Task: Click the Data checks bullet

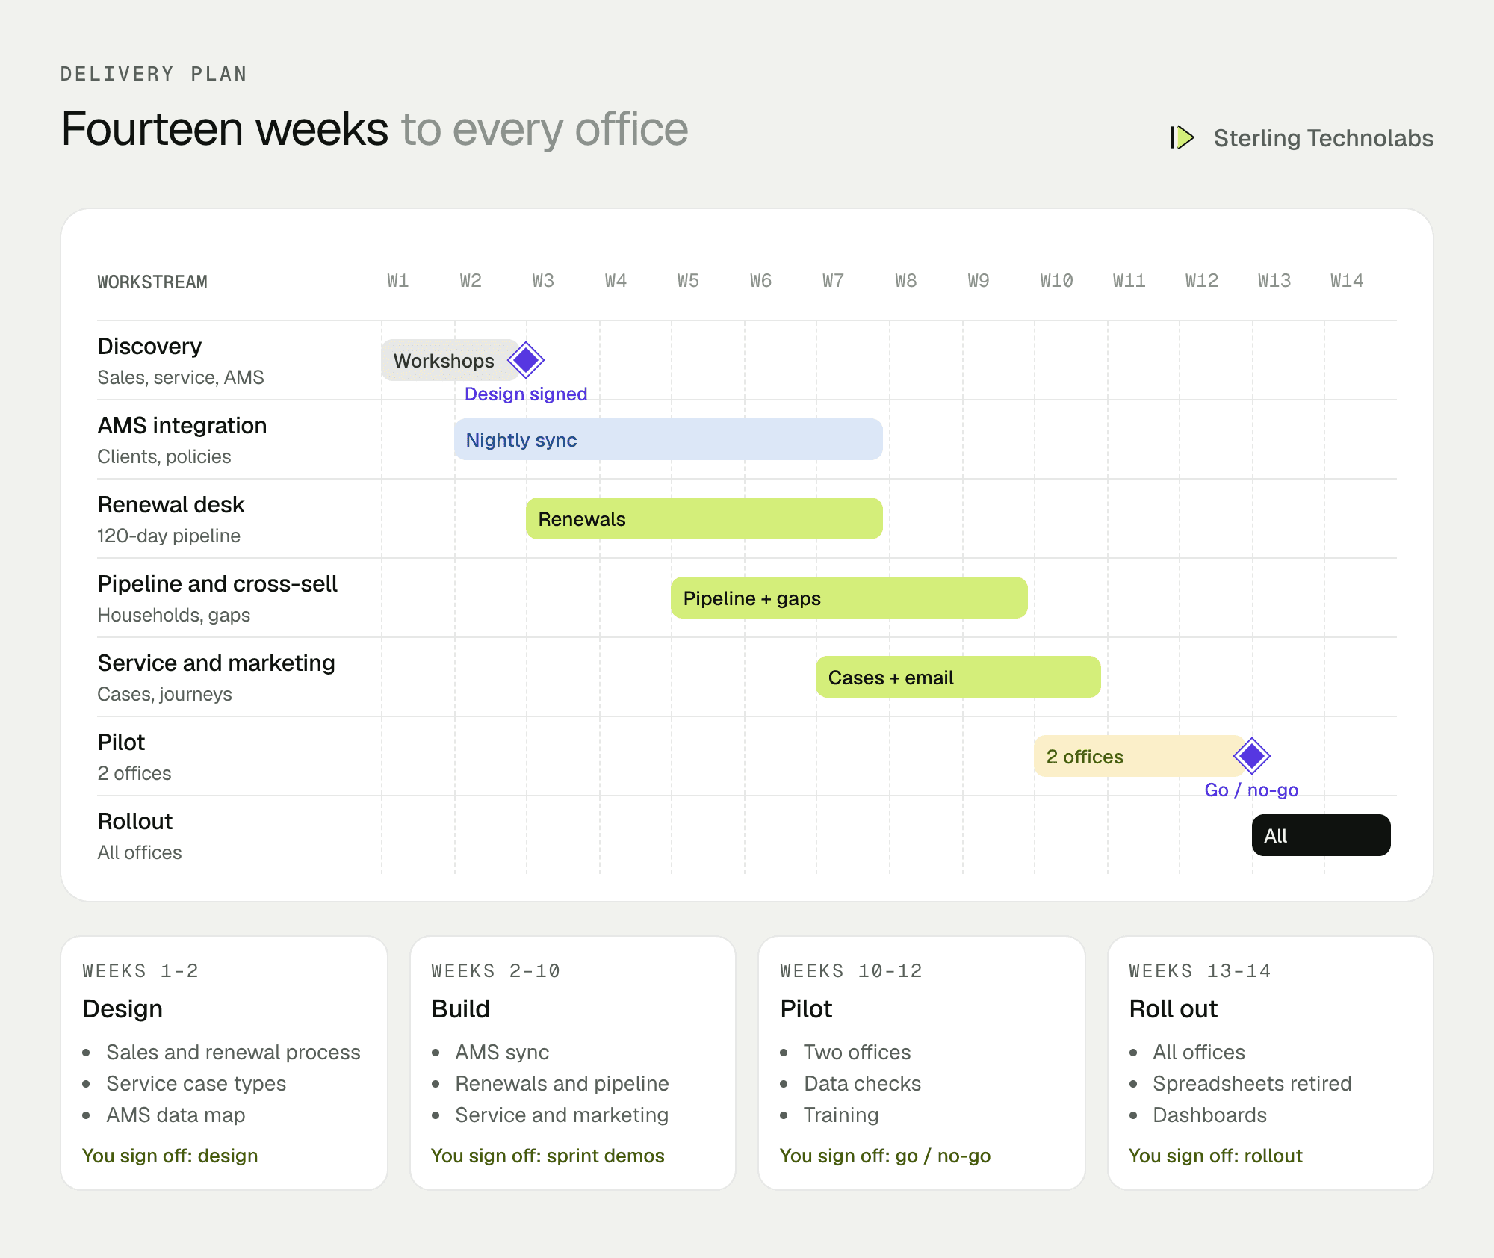Action: pyautogui.click(x=862, y=1084)
